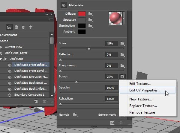Open the Shine texture folder menu
The width and height of the screenshot is (180, 133).
(122, 43)
